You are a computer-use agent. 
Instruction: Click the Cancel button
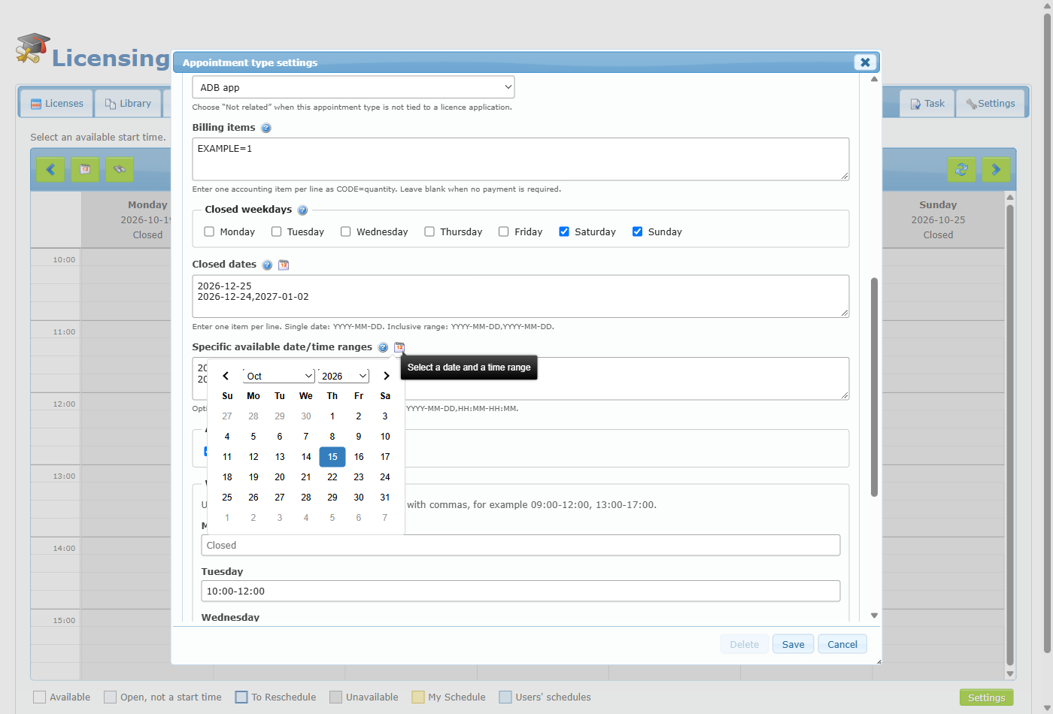pyautogui.click(x=842, y=644)
